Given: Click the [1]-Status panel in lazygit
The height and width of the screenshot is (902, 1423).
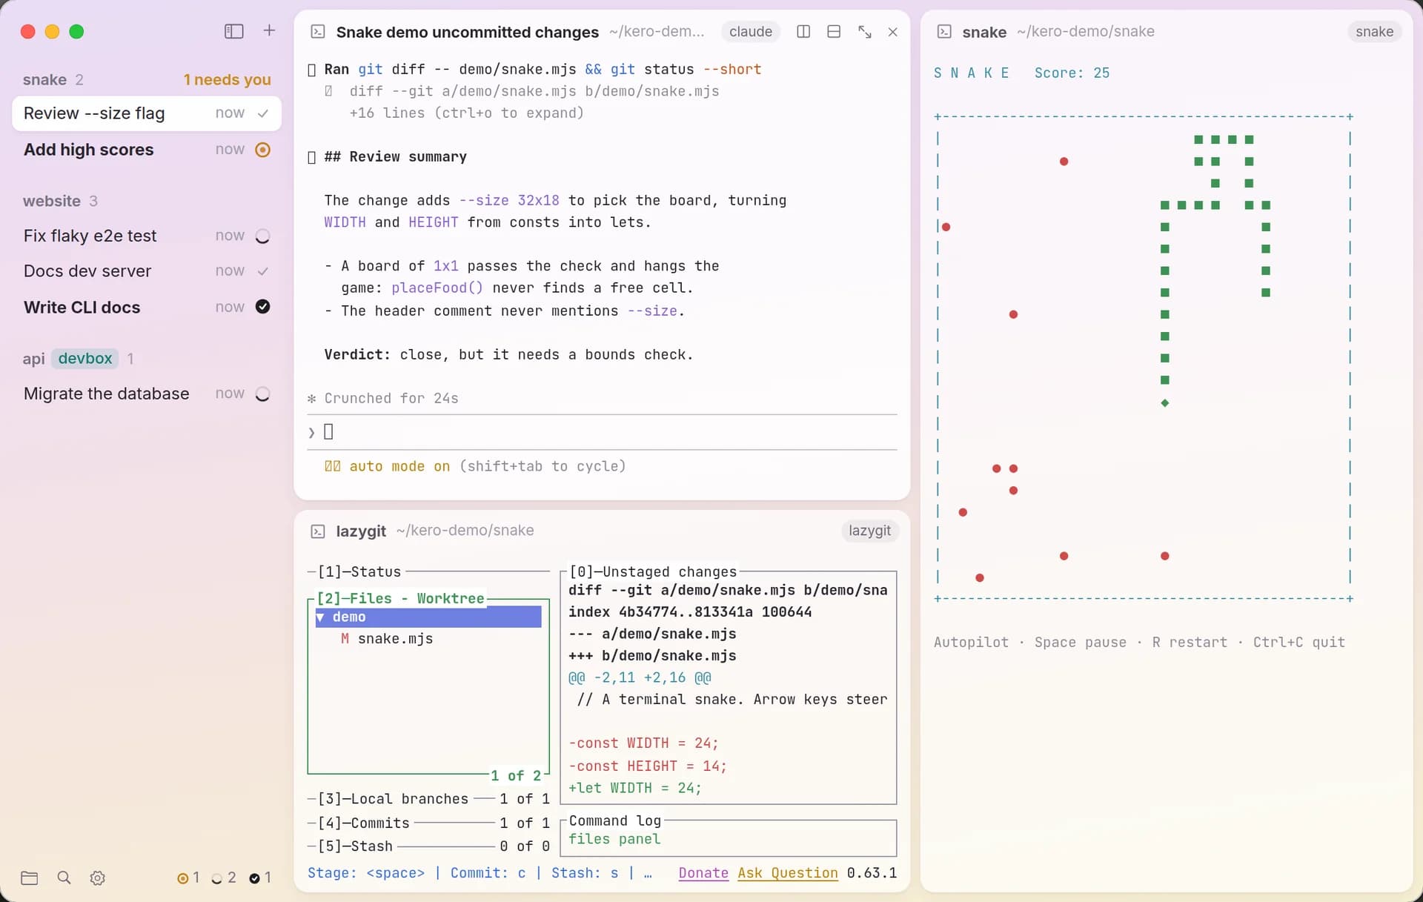Looking at the screenshot, I should pos(428,571).
